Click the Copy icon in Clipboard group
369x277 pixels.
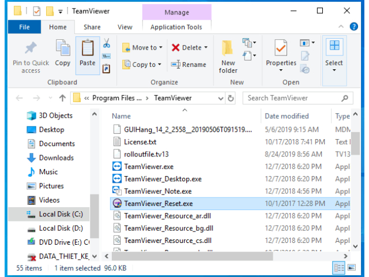(x=63, y=48)
